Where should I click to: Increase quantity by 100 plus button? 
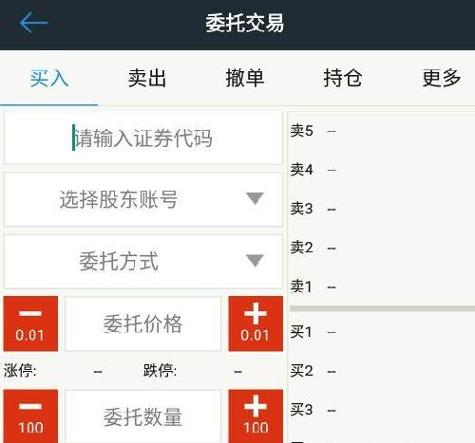[x=256, y=416]
